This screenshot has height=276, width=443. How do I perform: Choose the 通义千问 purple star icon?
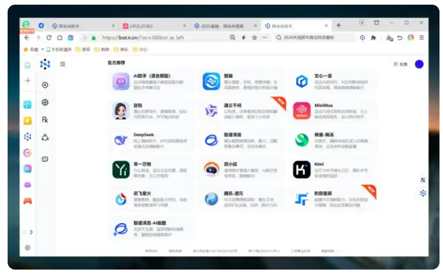pos(212,111)
